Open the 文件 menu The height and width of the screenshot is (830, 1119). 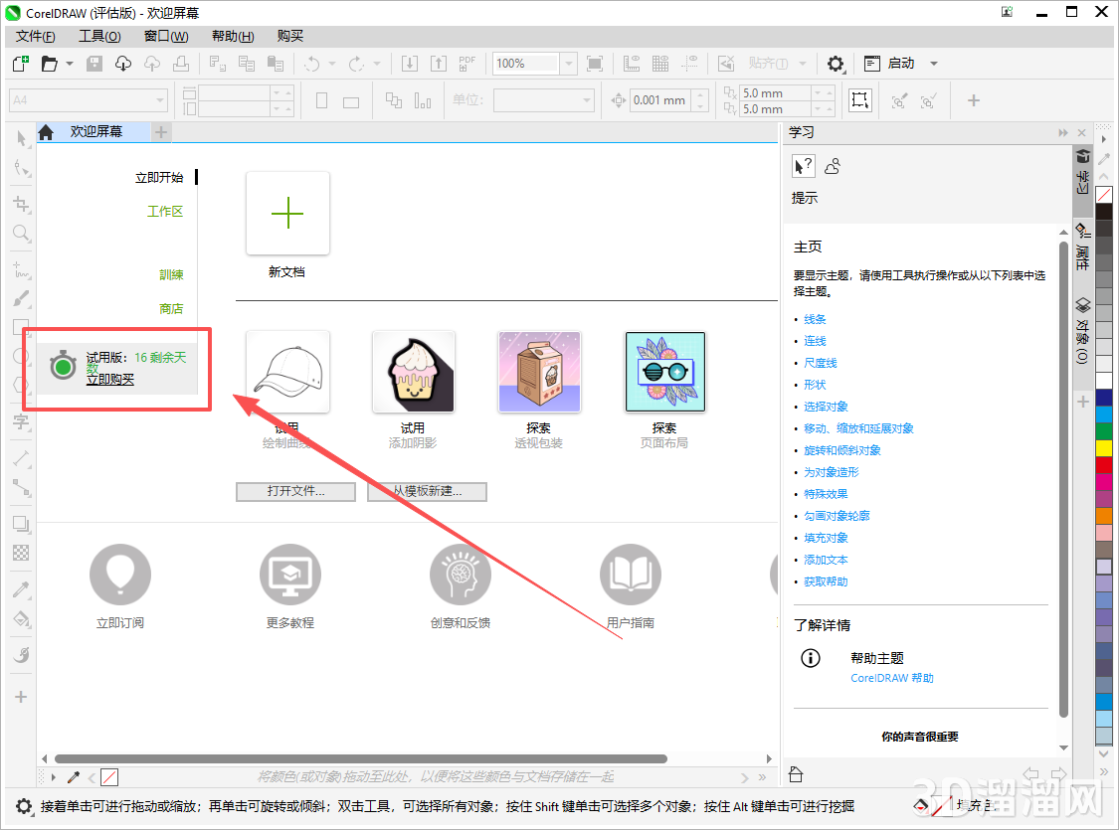pyautogui.click(x=34, y=36)
